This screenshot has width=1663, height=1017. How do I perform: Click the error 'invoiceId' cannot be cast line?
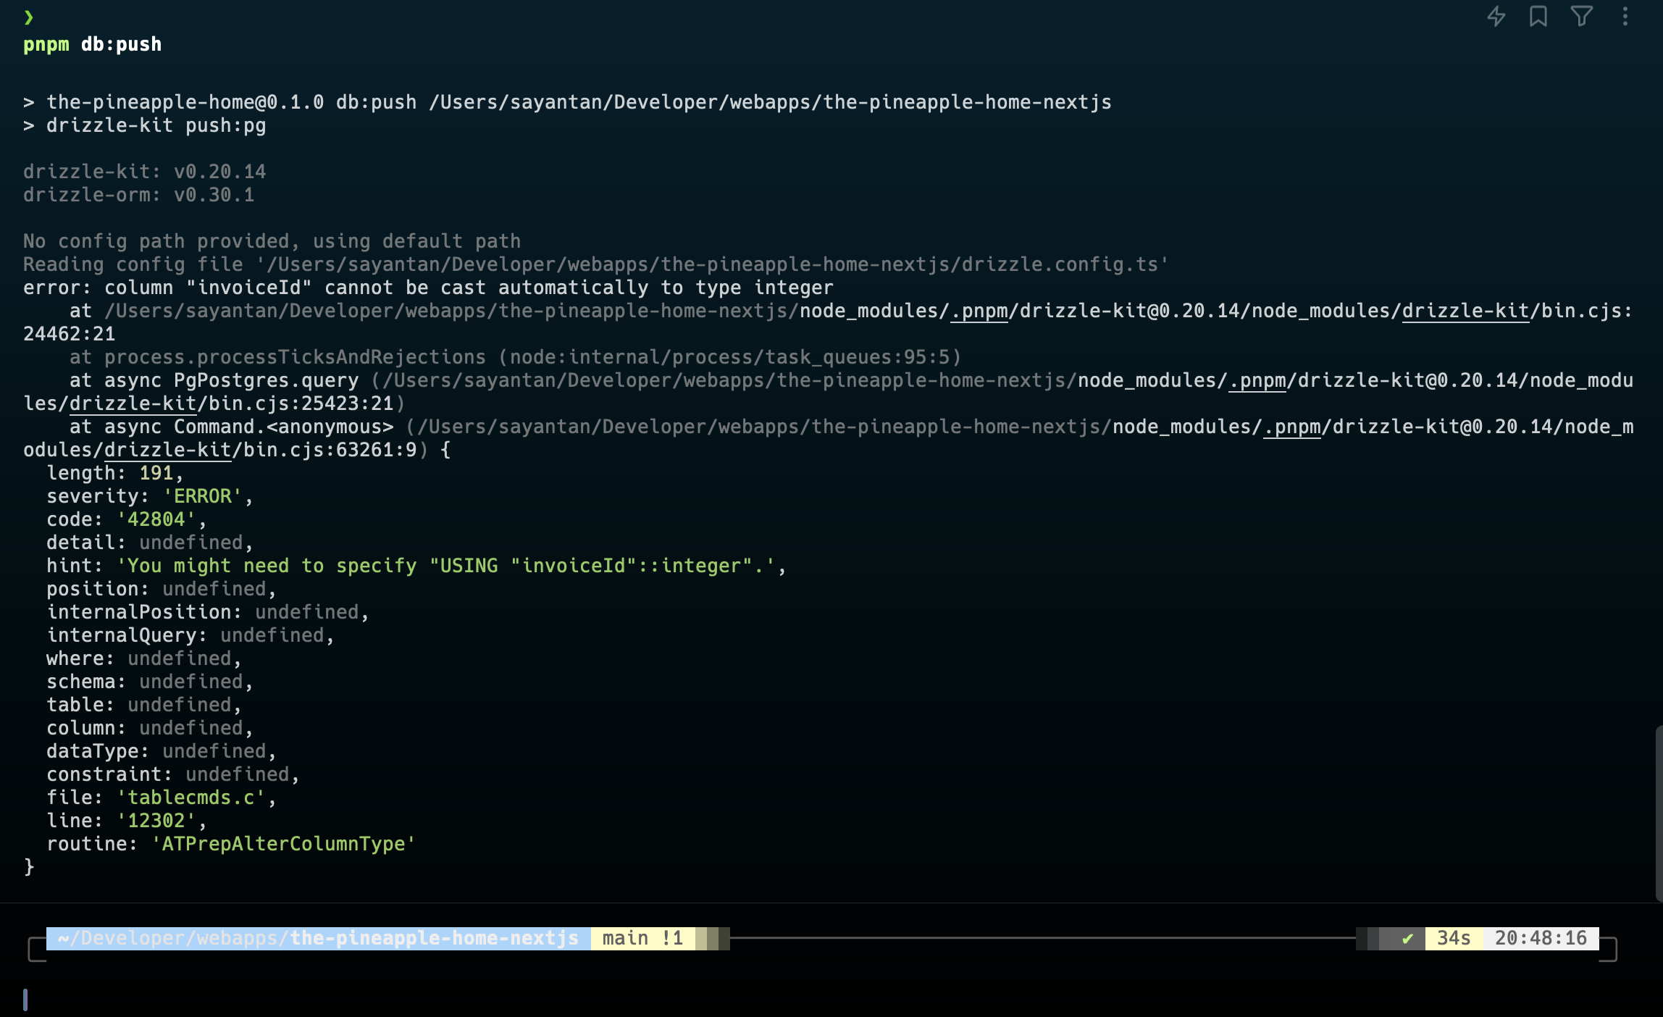point(429,288)
